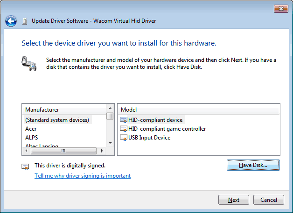Click manufacturer list scroll left arrow
This screenshot has width=293, height=213.
[26, 151]
